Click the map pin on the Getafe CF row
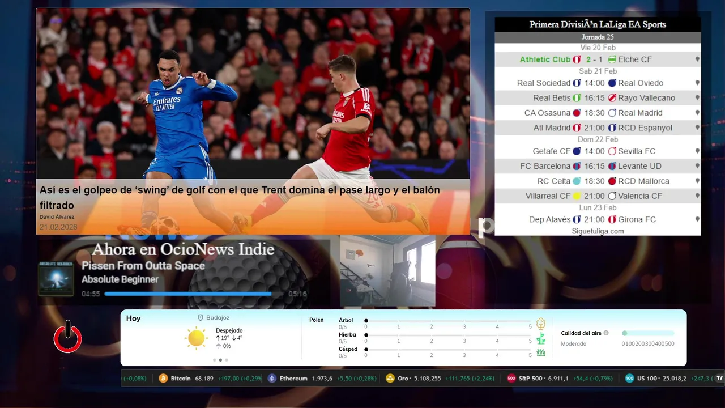The height and width of the screenshot is (408, 725). (x=697, y=151)
